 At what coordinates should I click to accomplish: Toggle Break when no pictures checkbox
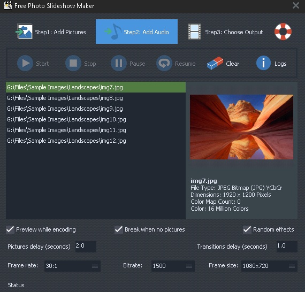(x=119, y=229)
